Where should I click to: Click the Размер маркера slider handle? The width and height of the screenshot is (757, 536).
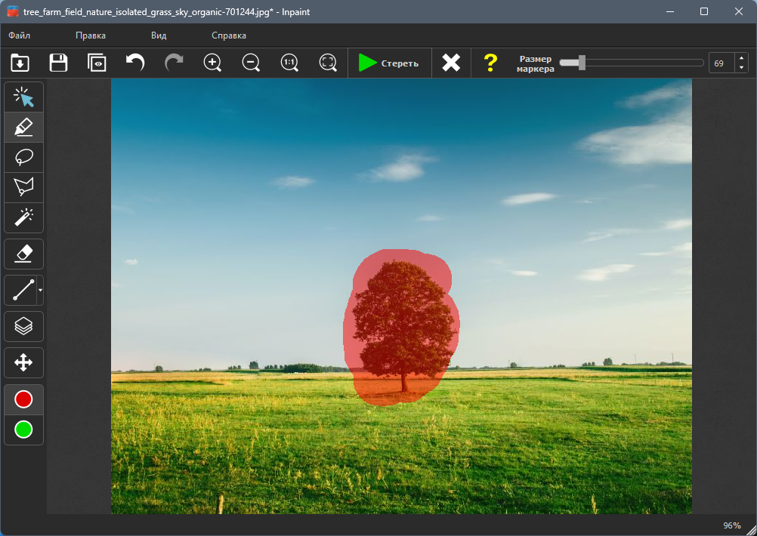click(582, 63)
